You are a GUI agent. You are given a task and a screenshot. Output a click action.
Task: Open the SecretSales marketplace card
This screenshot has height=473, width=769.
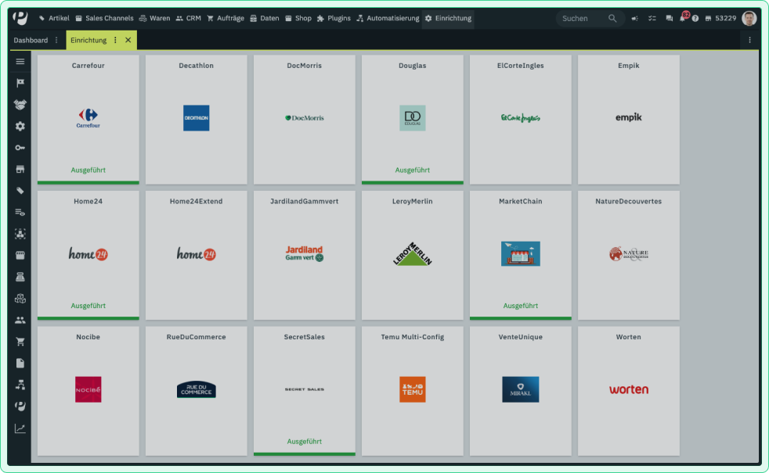pyautogui.click(x=305, y=391)
